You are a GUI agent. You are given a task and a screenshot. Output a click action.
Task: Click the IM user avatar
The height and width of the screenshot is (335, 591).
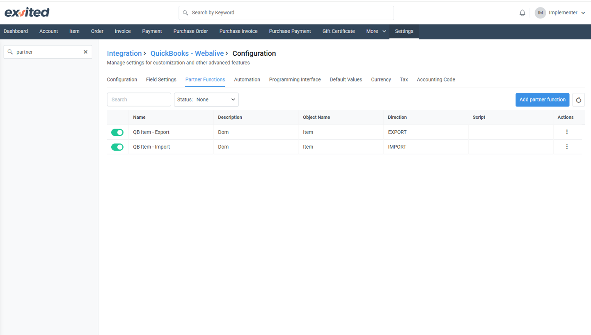tap(540, 13)
